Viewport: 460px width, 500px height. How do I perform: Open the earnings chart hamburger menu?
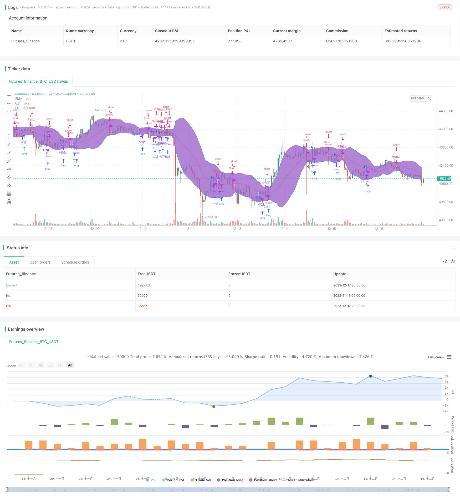449,357
